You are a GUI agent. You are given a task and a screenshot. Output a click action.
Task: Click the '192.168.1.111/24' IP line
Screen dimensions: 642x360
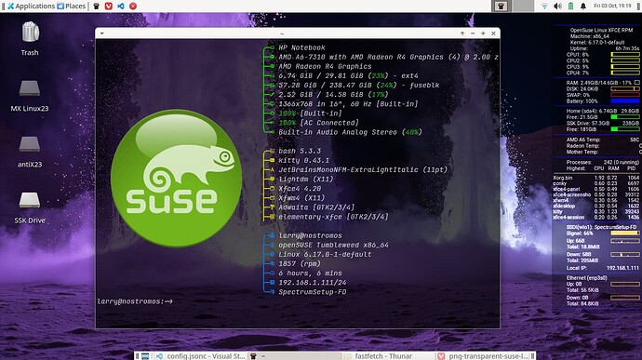pyautogui.click(x=313, y=283)
